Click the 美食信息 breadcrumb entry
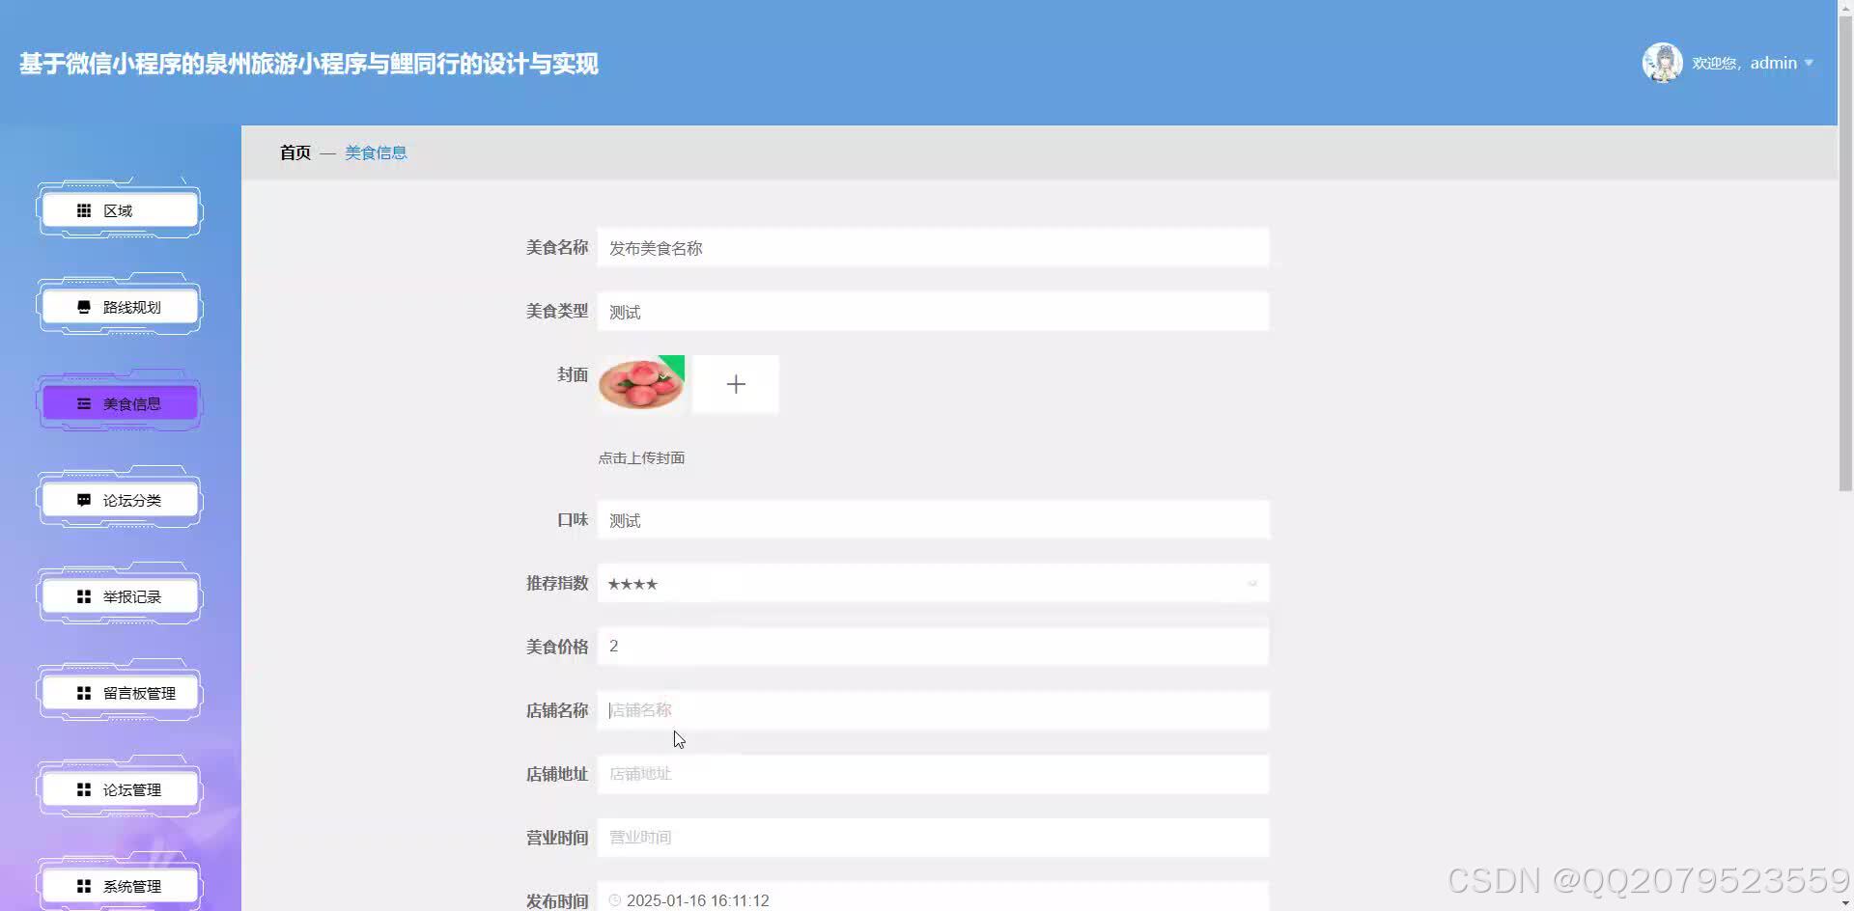Viewport: 1854px width, 911px height. [376, 152]
